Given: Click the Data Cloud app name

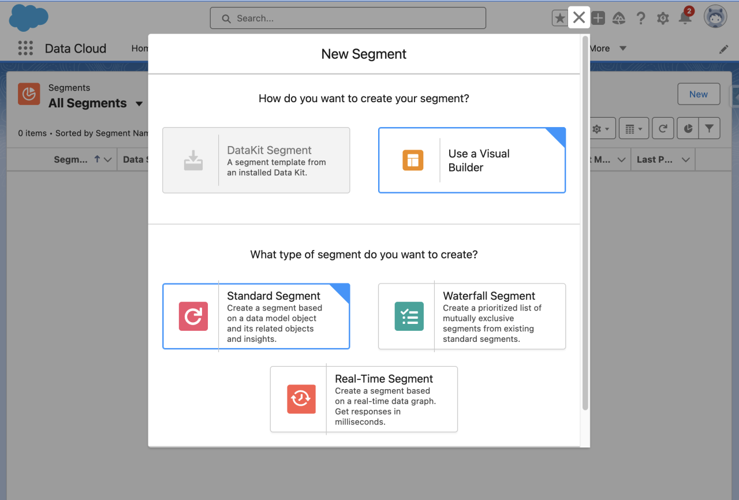Looking at the screenshot, I should pyautogui.click(x=76, y=48).
